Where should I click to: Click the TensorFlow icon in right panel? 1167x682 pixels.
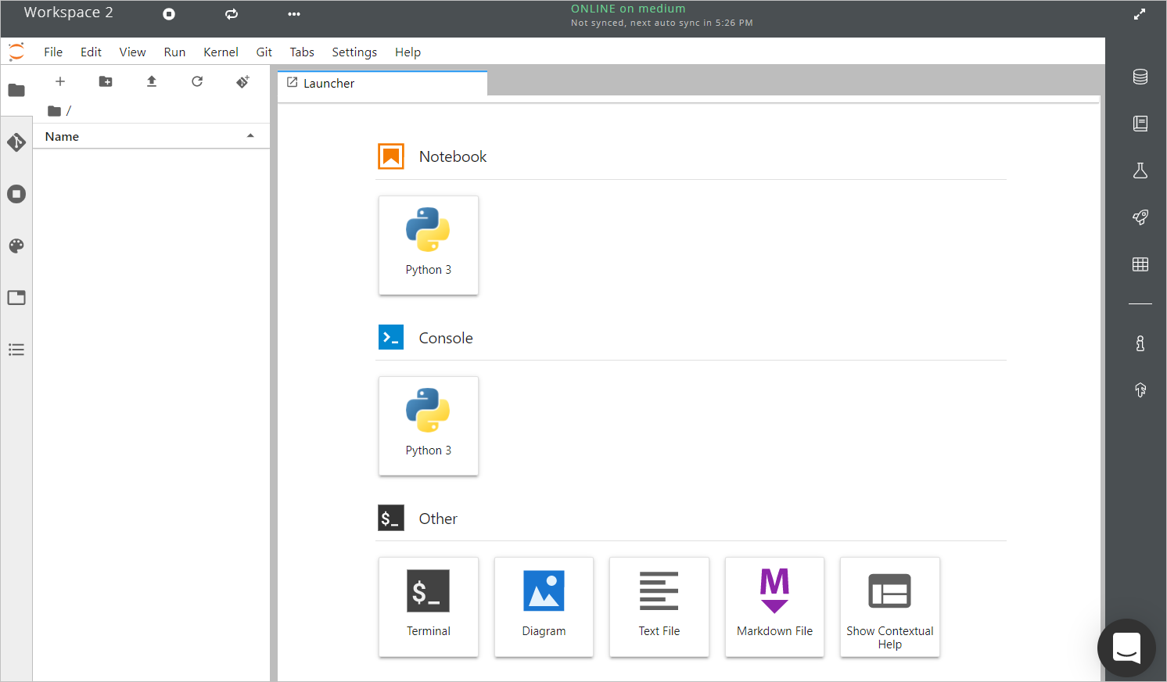click(x=1140, y=389)
